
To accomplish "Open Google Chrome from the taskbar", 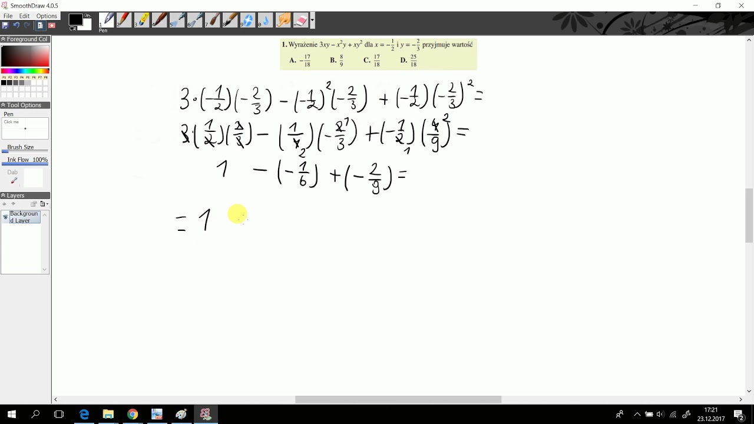I will click(x=133, y=414).
